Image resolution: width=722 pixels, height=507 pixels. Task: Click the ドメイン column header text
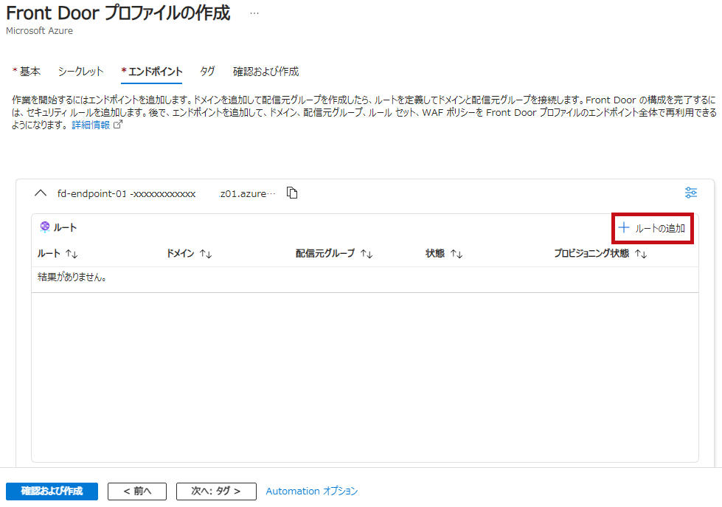click(180, 253)
